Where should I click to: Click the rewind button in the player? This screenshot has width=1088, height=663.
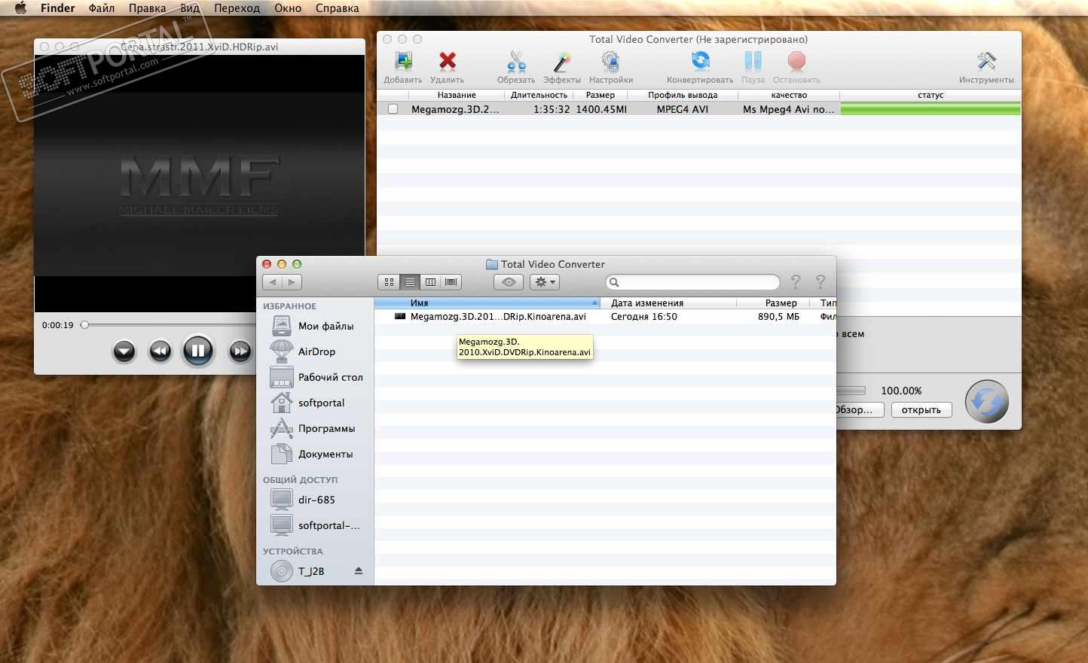coord(160,351)
